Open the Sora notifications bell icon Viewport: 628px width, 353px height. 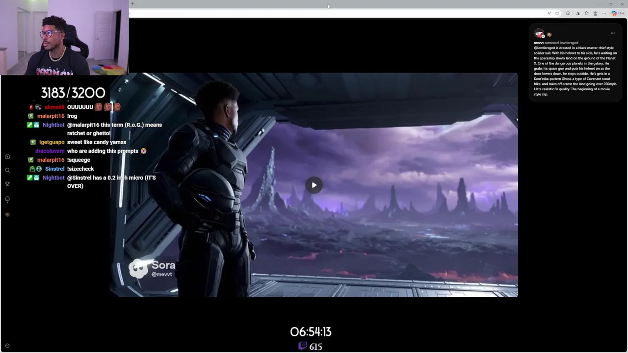pos(7,200)
